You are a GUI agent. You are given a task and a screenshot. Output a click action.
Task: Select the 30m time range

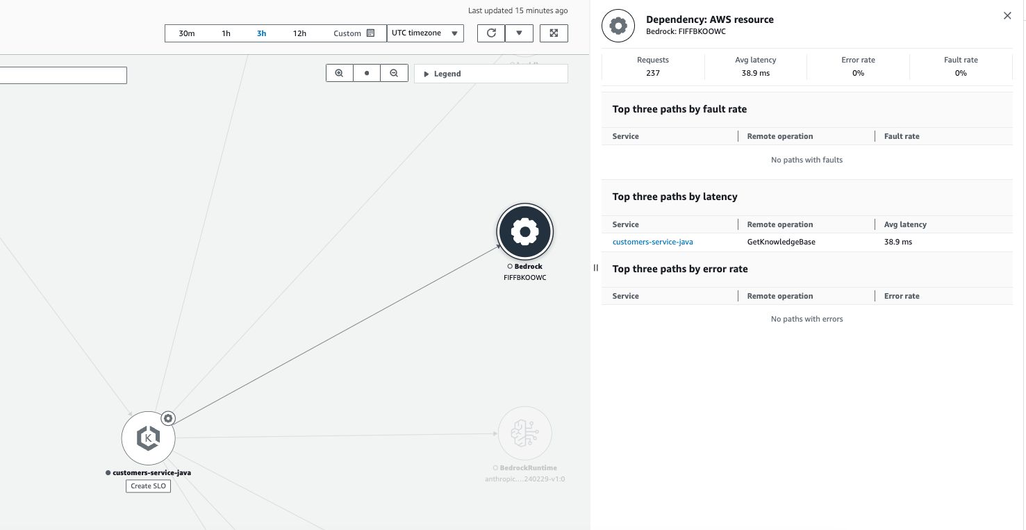pos(187,33)
